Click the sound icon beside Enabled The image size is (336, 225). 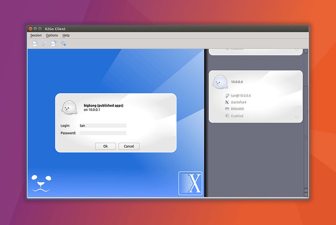click(x=227, y=115)
